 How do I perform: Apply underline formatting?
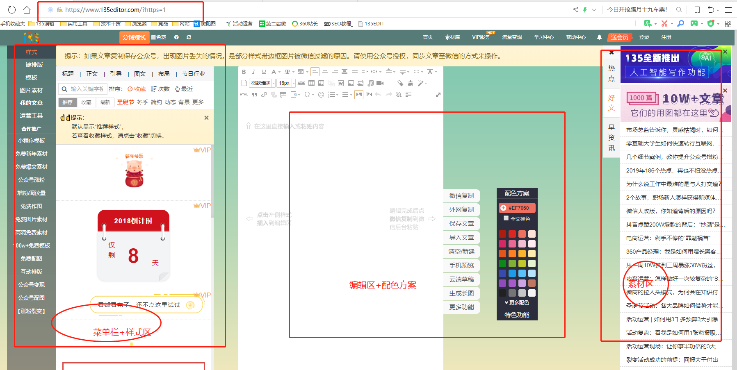coord(264,72)
